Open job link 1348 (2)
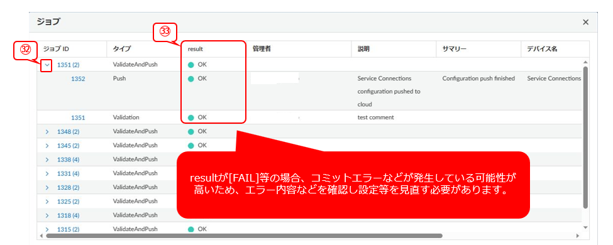The image size is (613, 245). pyautogui.click(x=68, y=132)
